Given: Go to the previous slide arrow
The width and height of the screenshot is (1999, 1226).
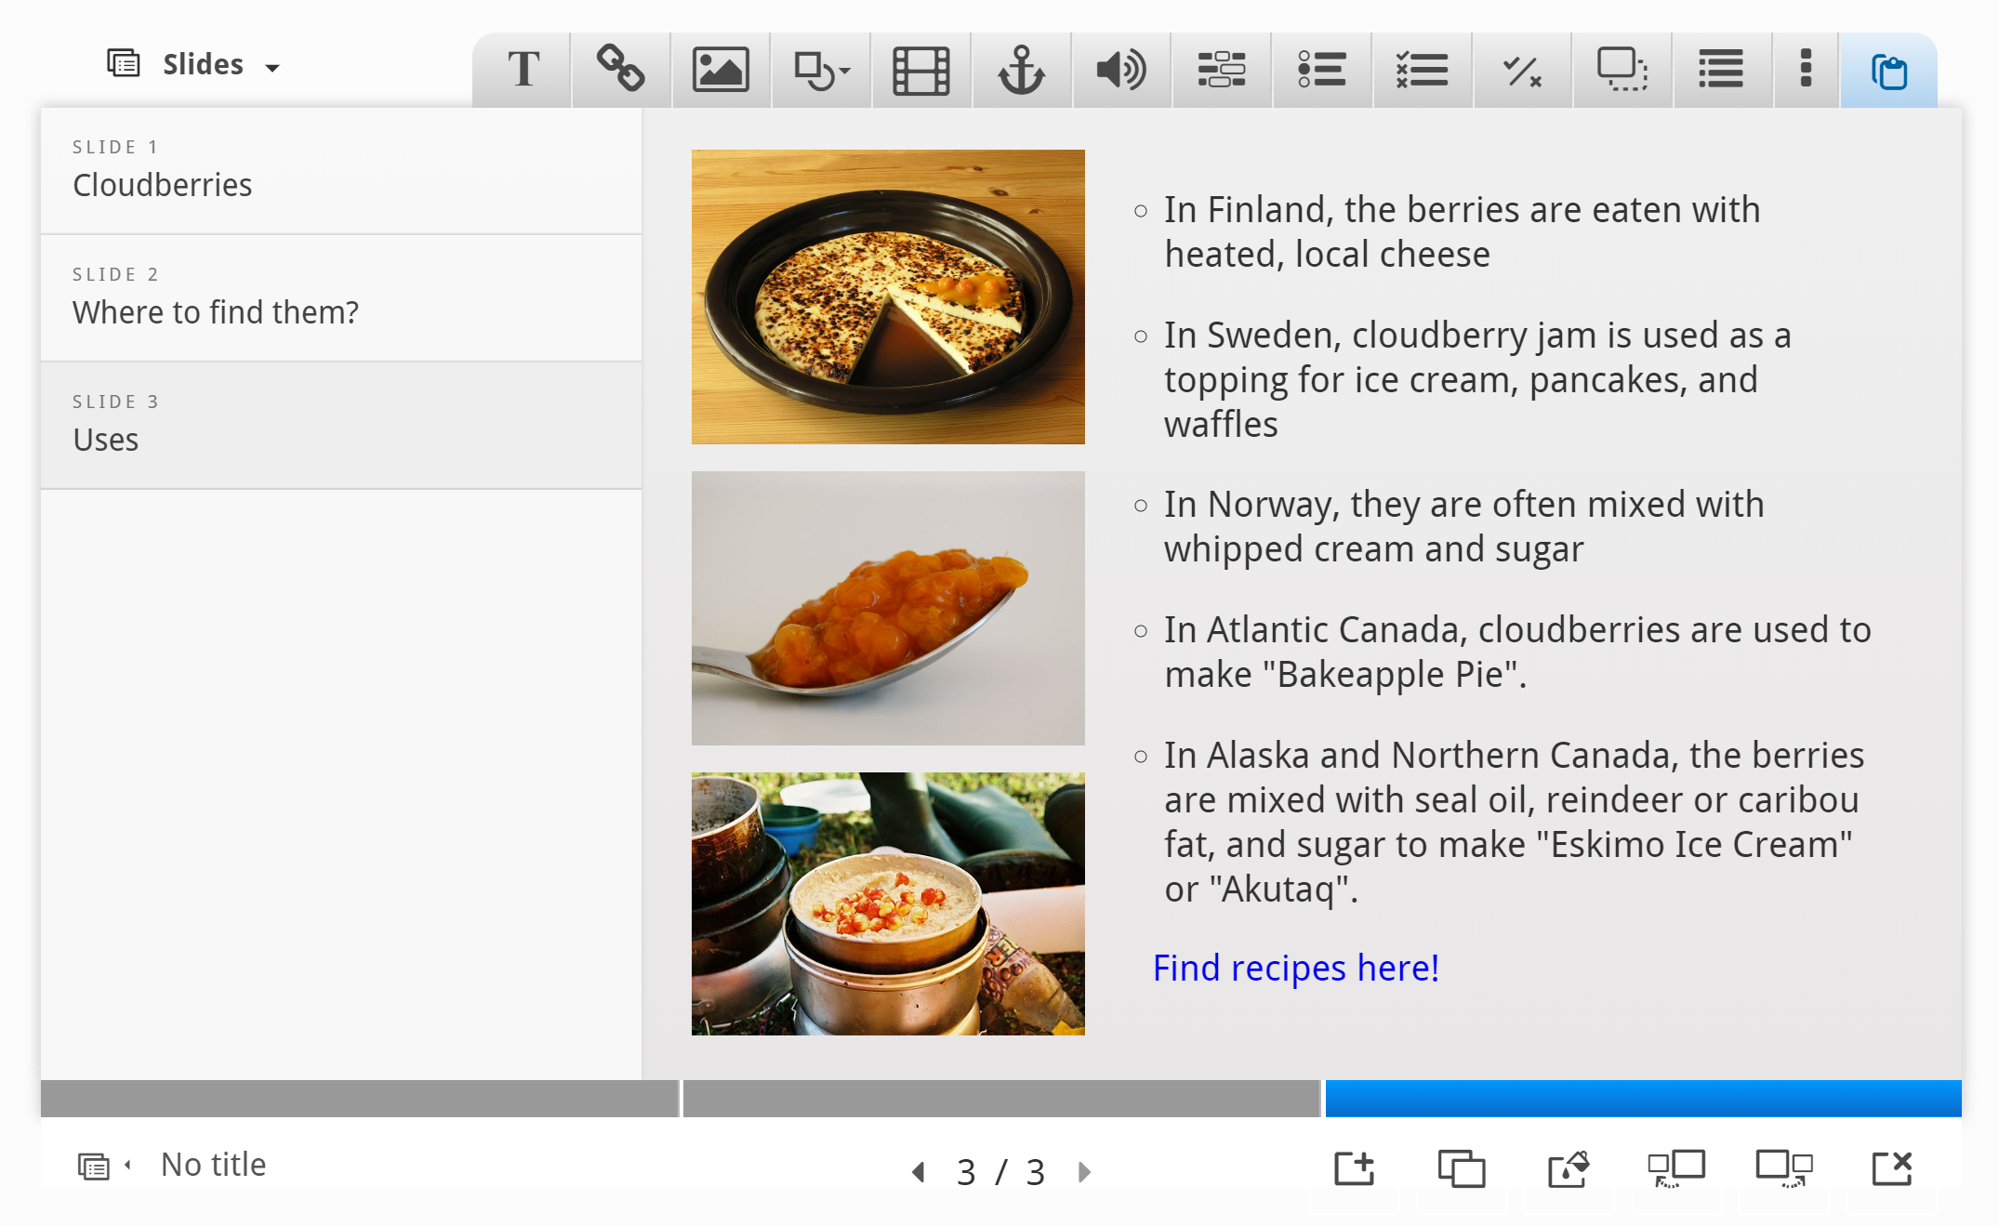Looking at the screenshot, I should (919, 1172).
